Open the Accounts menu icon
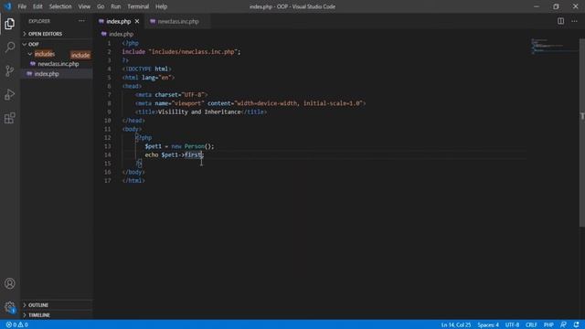The image size is (585, 329). (10, 283)
